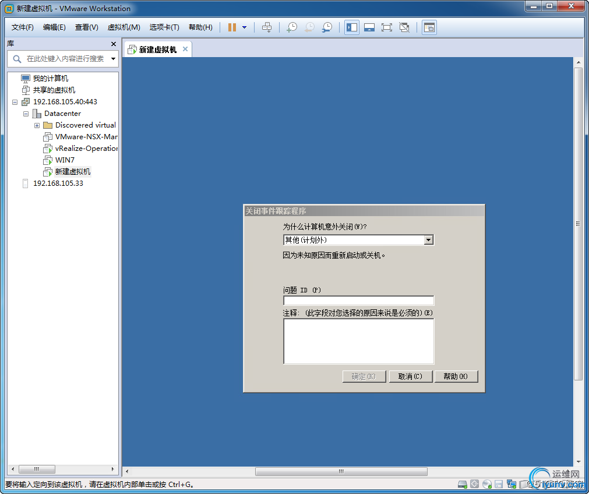Open the 查看(V) menu
Viewport: 589px width, 494px height.
point(86,27)
